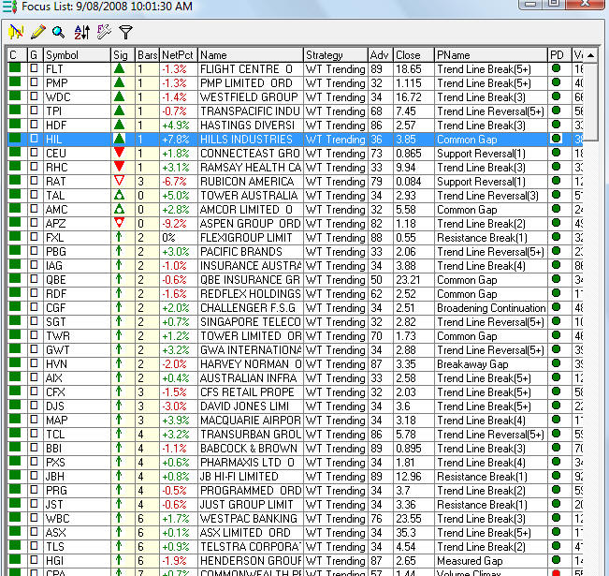Image resolution: width=609 pixels, height=576 pixels.
Task: Click the Sig column header
Action: [x=123, y=55]
